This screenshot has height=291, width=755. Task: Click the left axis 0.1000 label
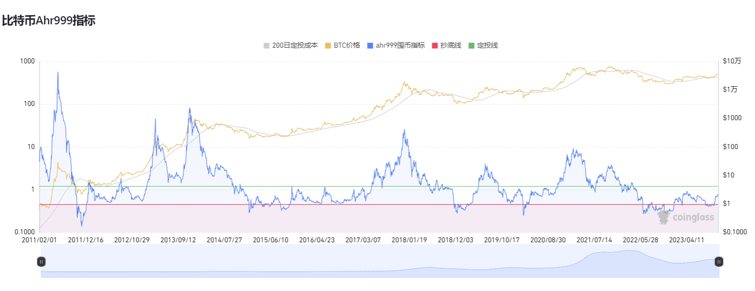tap(24, 232)
